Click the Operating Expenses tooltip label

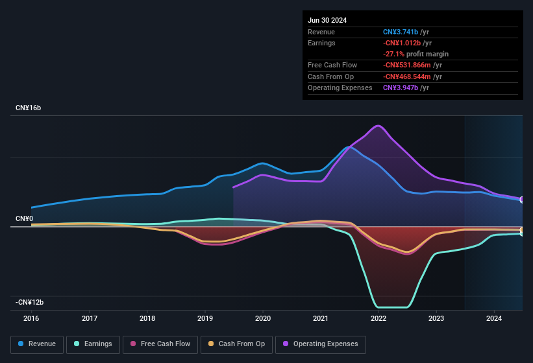(x=340, y=88)
